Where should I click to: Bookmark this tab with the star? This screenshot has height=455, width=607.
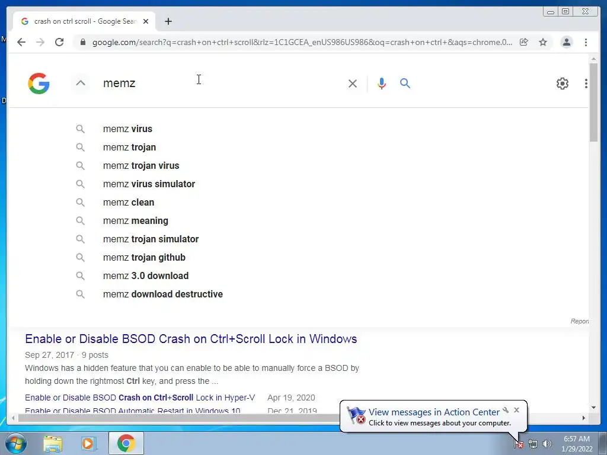pyautogui.click(x=543, y=42)
